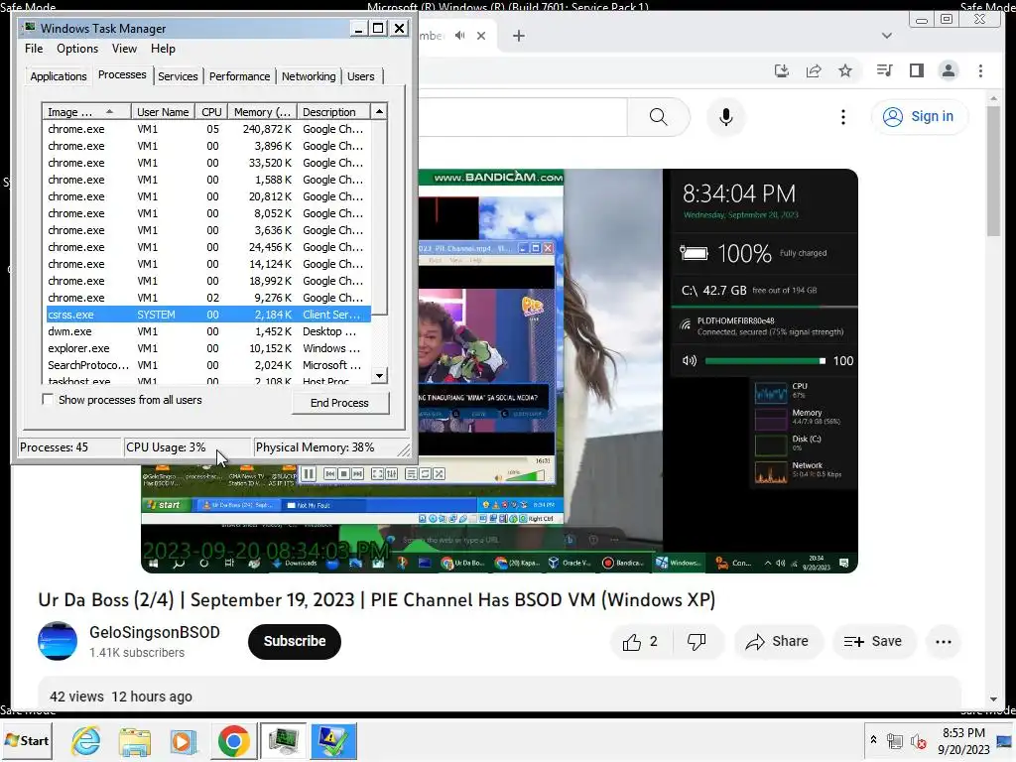Select chrome.exe using 240,872 K memory
1016x762 pixels.
tap(208, 129)
